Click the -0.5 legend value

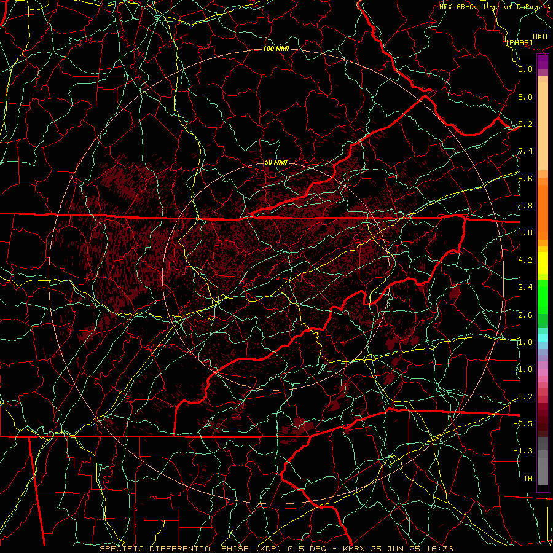523,423
